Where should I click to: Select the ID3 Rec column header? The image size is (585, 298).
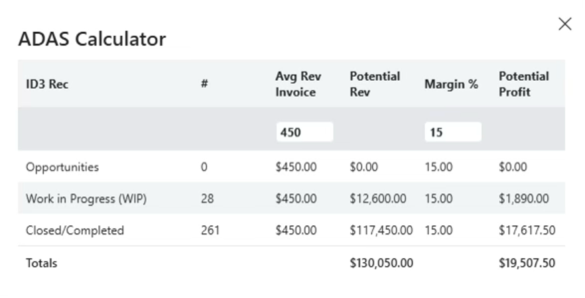coord(47,84)
